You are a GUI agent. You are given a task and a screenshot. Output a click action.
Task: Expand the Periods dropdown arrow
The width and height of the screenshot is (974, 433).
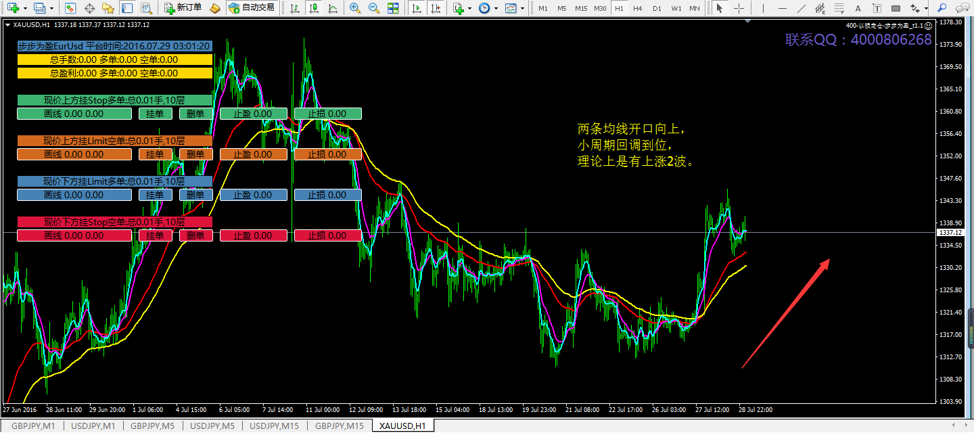point(496,8)
